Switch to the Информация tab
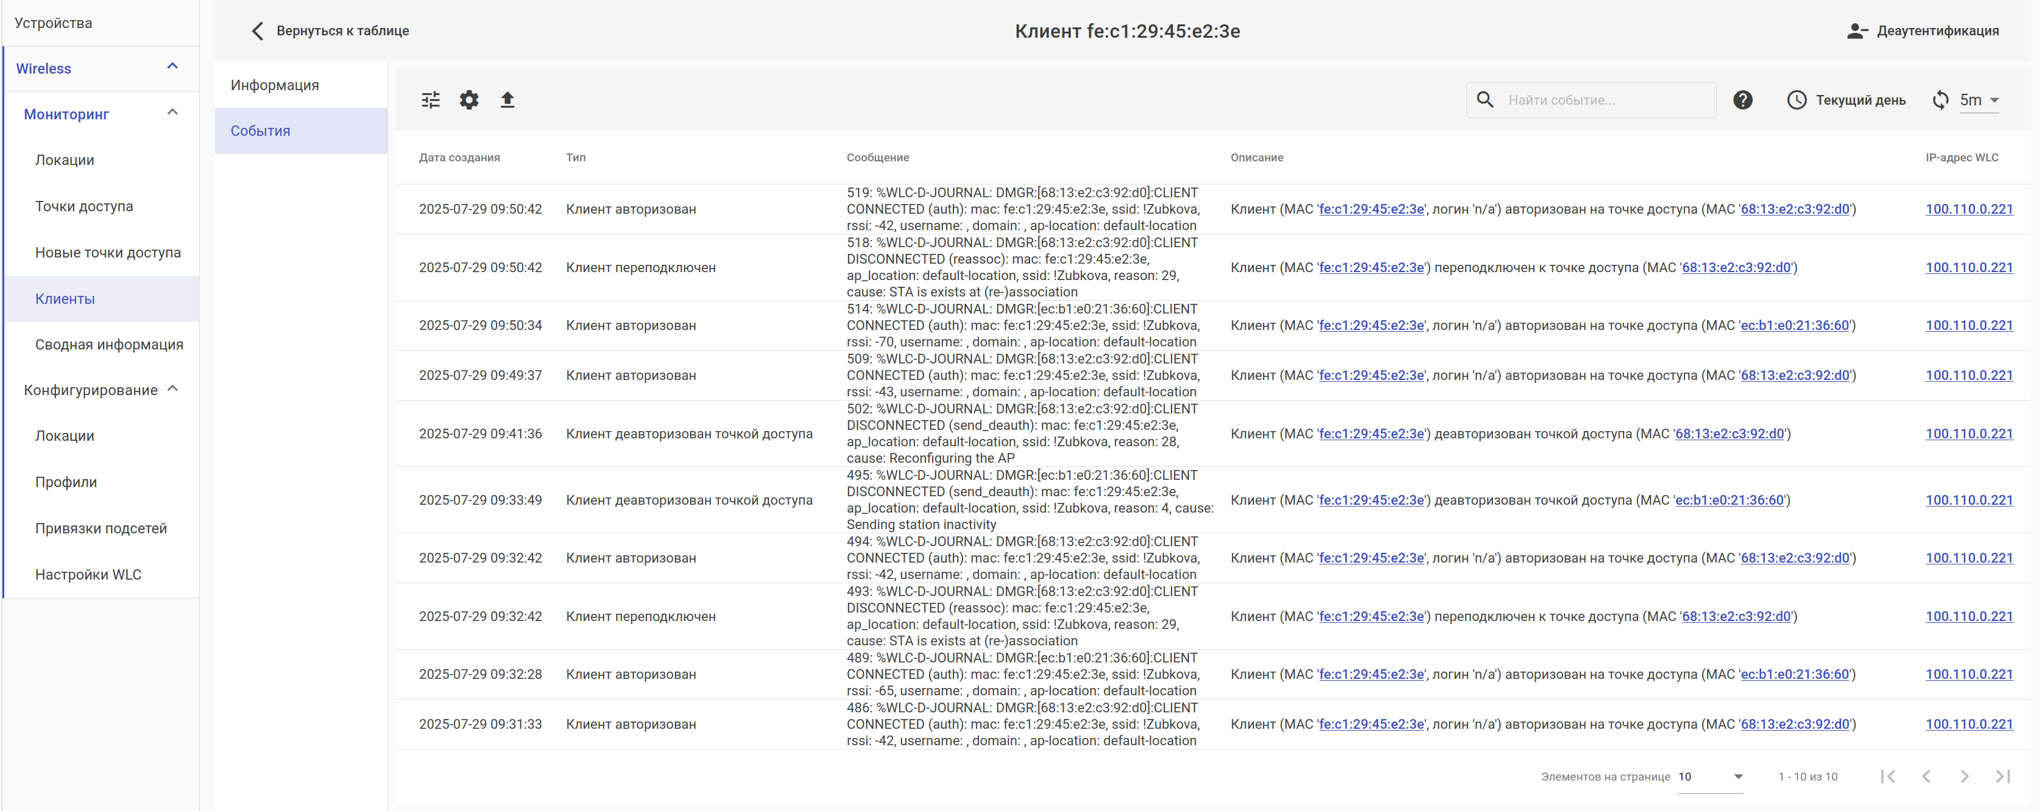Image resolution: width=2039 pixels, height=811 pixels. pos(275,85)
